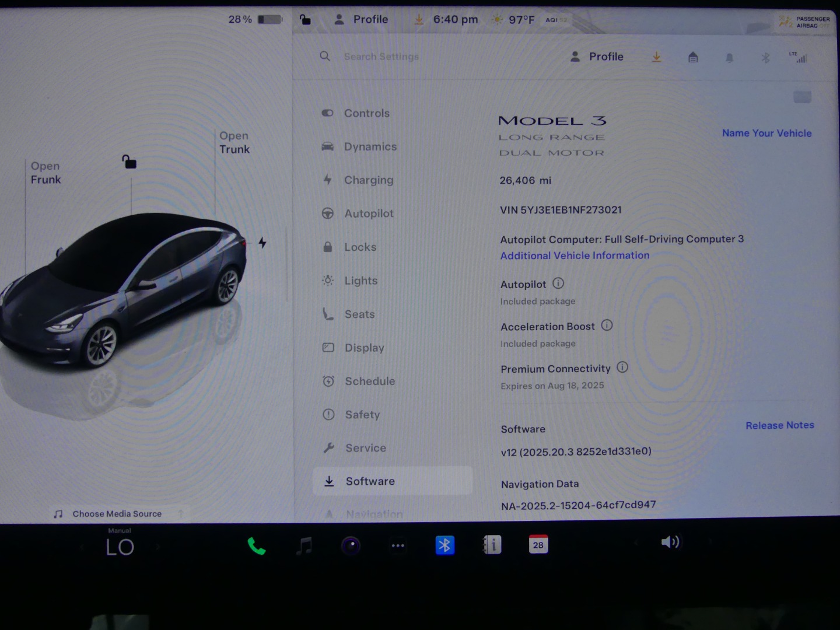The width and height of the screenshot is (840, 630).
Task: Tap Open Frunk
Action: (45, 173)
